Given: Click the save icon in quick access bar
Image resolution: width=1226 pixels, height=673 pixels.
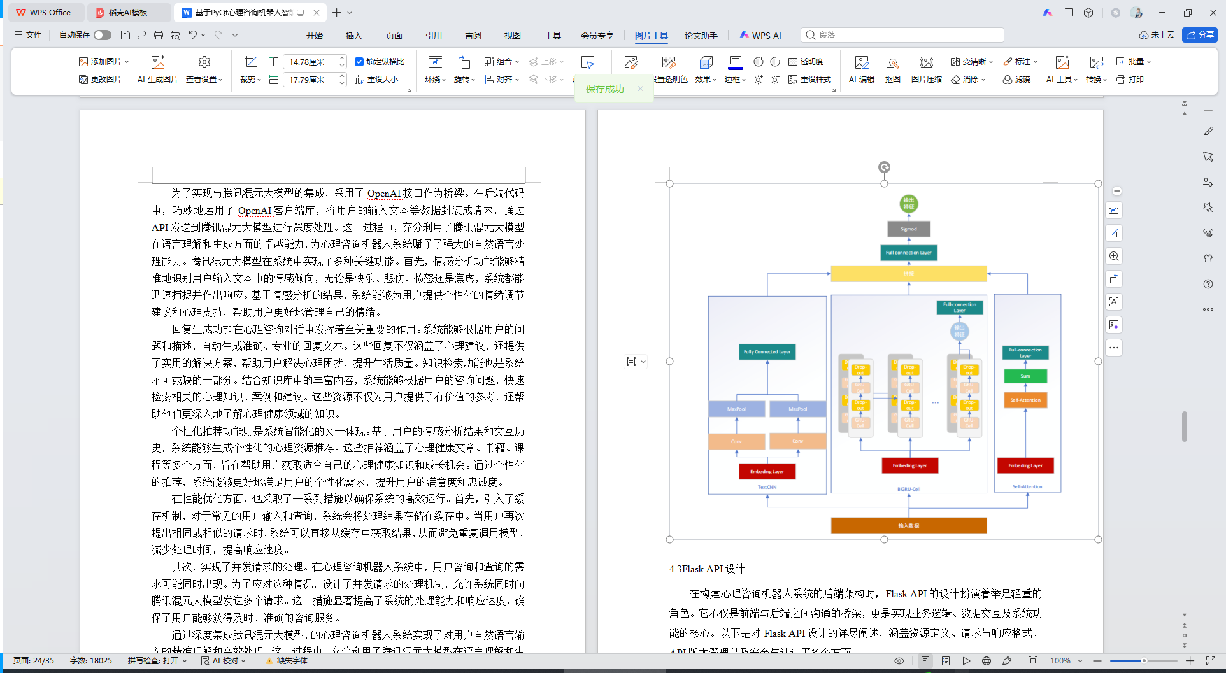Looking at the screenshot, I should coord(125,35).
